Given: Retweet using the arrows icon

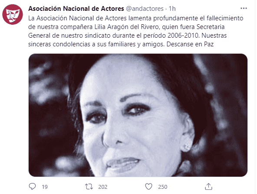Looking at the screenshot, I should (x=89, y=187).
